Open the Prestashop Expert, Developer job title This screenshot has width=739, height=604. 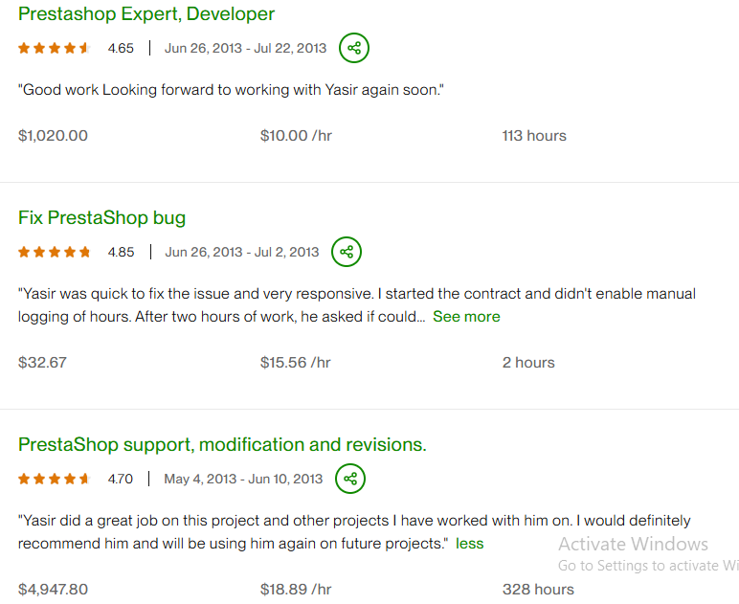click(x=146, y=14)
